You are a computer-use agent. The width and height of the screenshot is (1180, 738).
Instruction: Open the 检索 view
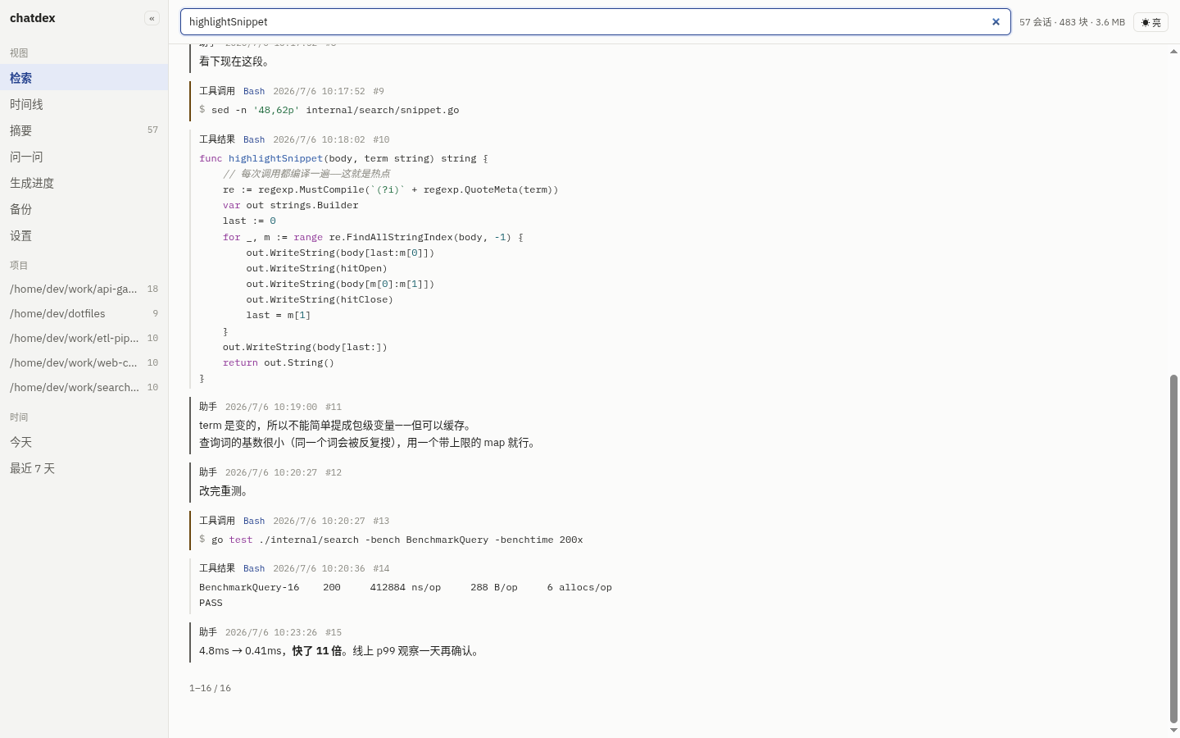[x=84, y=78]
